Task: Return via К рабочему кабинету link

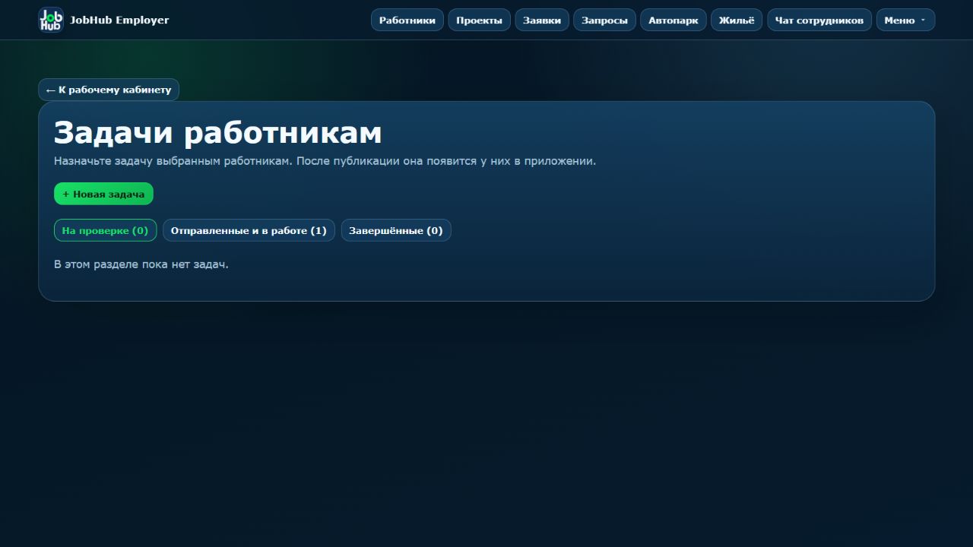Action: coord(109,90)
